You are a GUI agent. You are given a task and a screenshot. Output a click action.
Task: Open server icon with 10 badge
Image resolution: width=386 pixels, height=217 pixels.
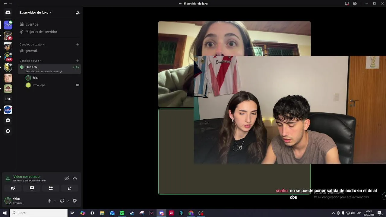8,36
